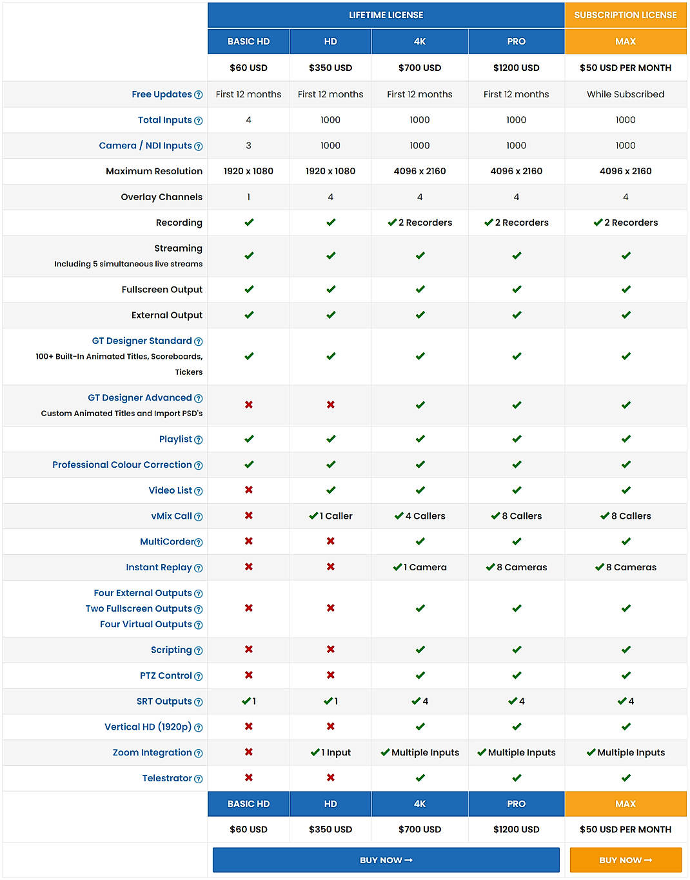Image resolution: width=690 pixels, height=880 pixels.
Task: Open the GT Designer Advanced help icon
Action: point(198,398)
